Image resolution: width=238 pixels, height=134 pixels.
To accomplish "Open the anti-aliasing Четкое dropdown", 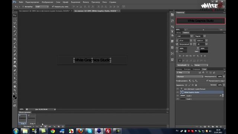I will pyautogui.click(x=201, y=65).
